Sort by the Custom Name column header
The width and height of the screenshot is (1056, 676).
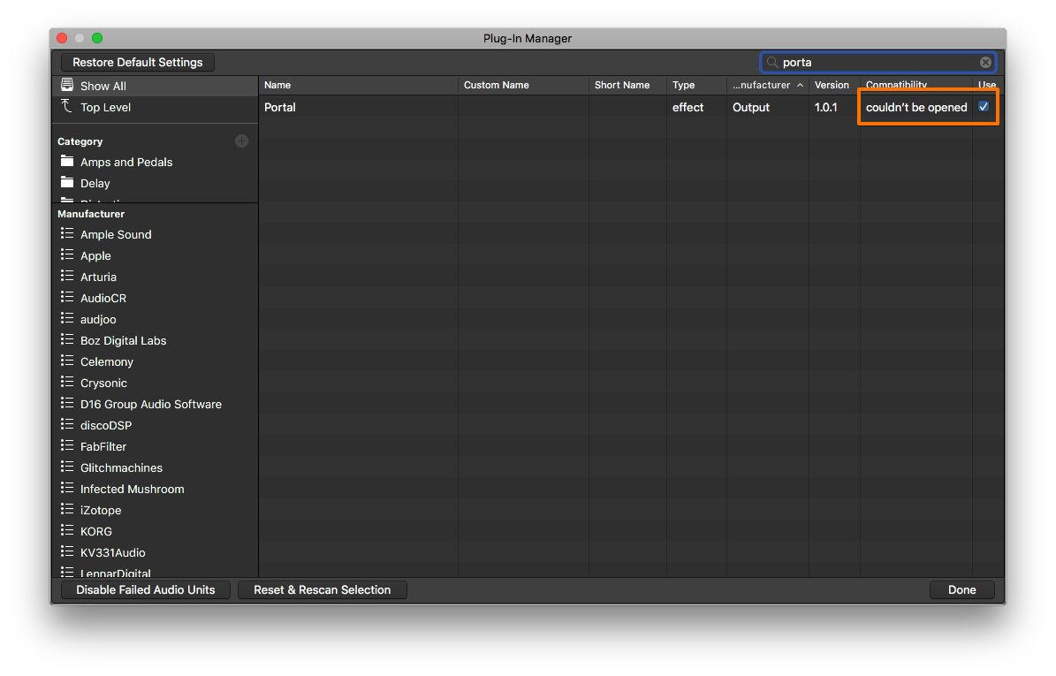coord(523,85)
